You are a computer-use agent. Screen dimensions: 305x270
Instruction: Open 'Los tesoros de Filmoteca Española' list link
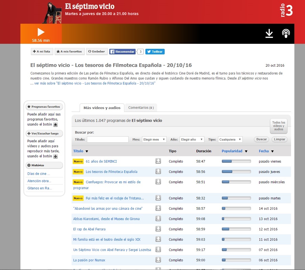tap(112, 172)
